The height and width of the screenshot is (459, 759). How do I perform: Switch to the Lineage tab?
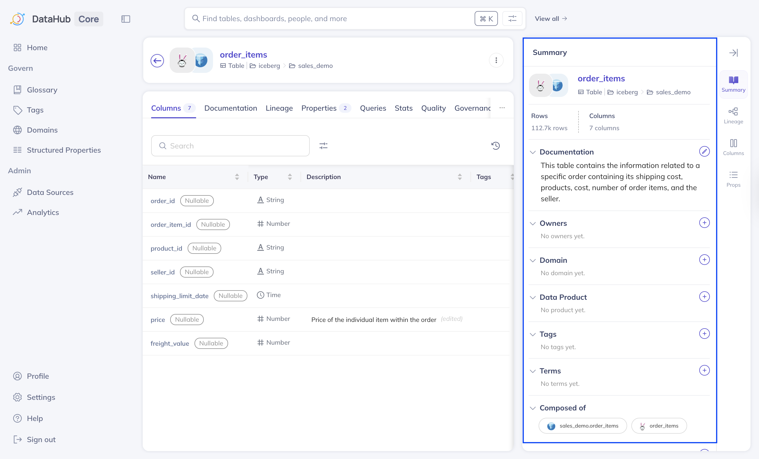coord(279,108)
